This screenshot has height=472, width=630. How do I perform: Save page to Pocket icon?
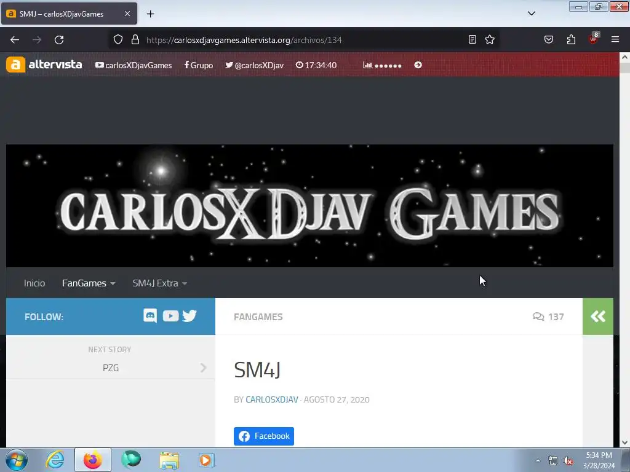point(549,39)
